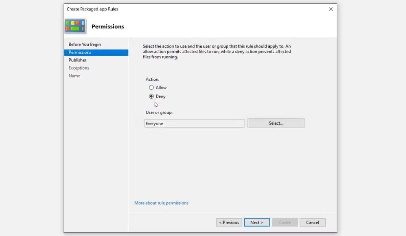Select the Deny action radio button

click(151, 96)
